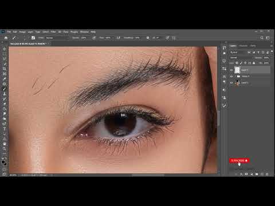Toggle lock all for the layer

coord(254,63)
